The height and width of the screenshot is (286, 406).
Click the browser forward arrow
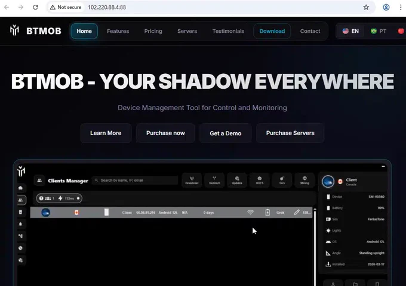pyautogui.click(x=21, y=7)
